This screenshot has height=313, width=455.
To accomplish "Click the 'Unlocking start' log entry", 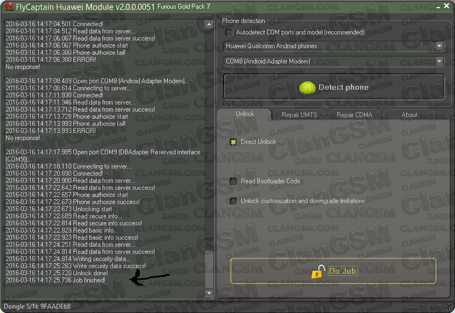I will (59, 209).
